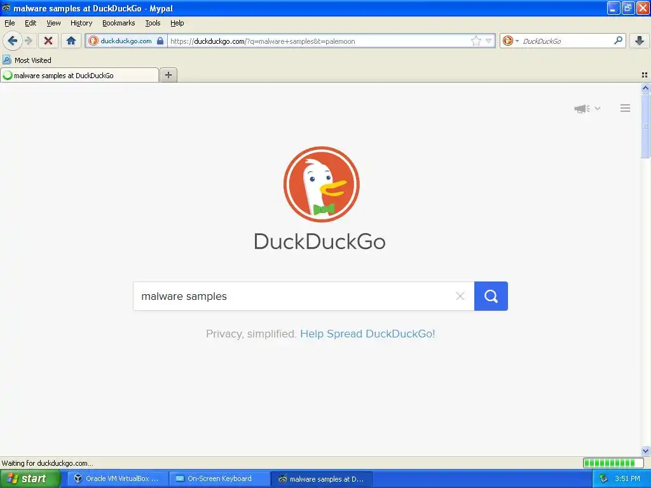Open the search engine selector dropdown
This screenshot has height=488, width=651.
click(511, 41)
